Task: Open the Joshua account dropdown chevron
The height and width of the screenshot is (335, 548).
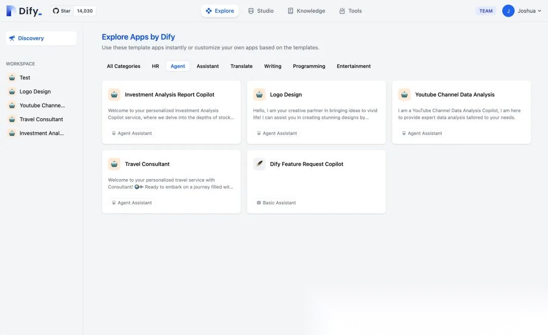Action: coord(539,11)
